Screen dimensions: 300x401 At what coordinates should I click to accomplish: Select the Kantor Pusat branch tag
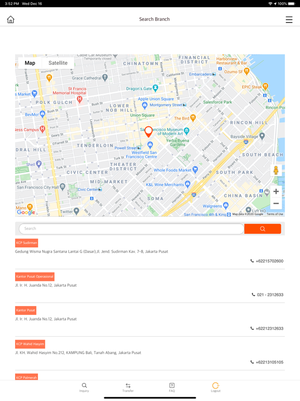coord(26,310)
